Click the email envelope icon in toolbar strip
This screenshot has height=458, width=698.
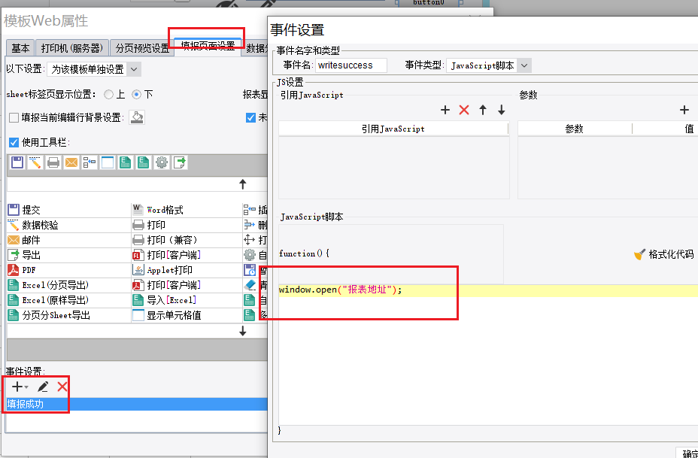[71, 162]
